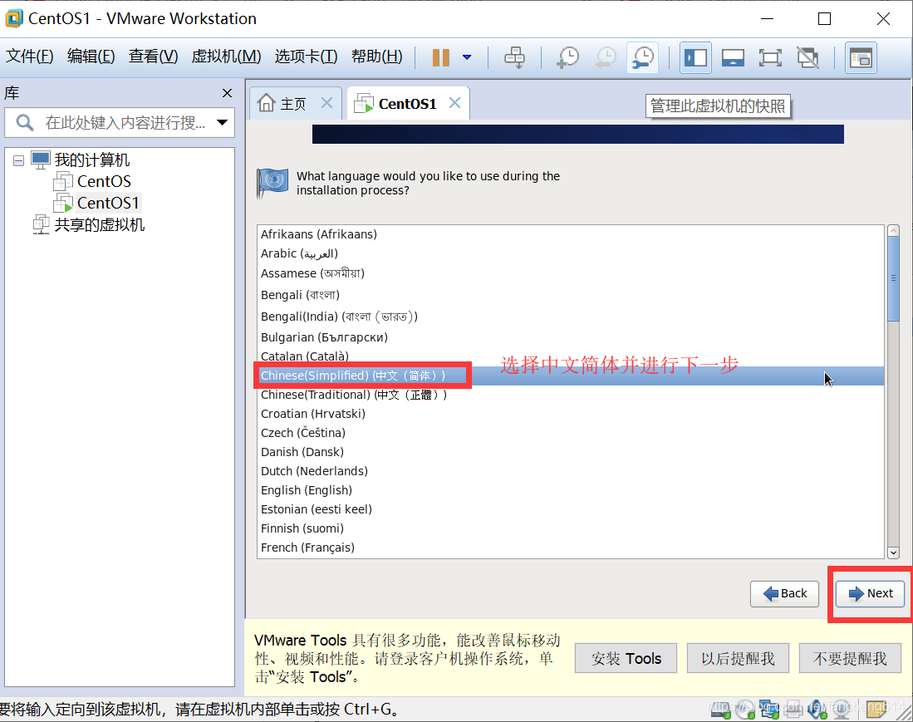Select Bengali language row

(571, 295)
